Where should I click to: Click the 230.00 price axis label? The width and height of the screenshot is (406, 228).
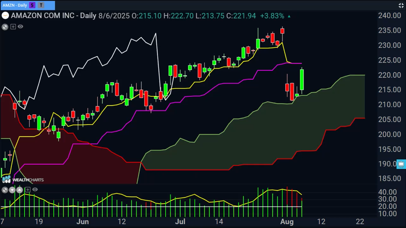tap(390, 45)
